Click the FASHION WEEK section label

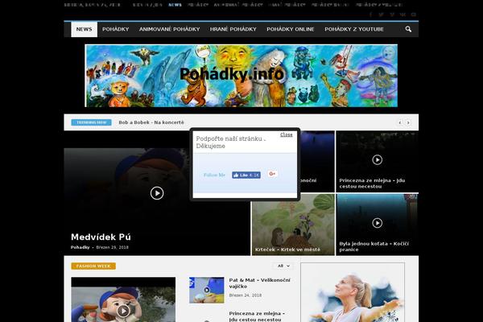93,266
